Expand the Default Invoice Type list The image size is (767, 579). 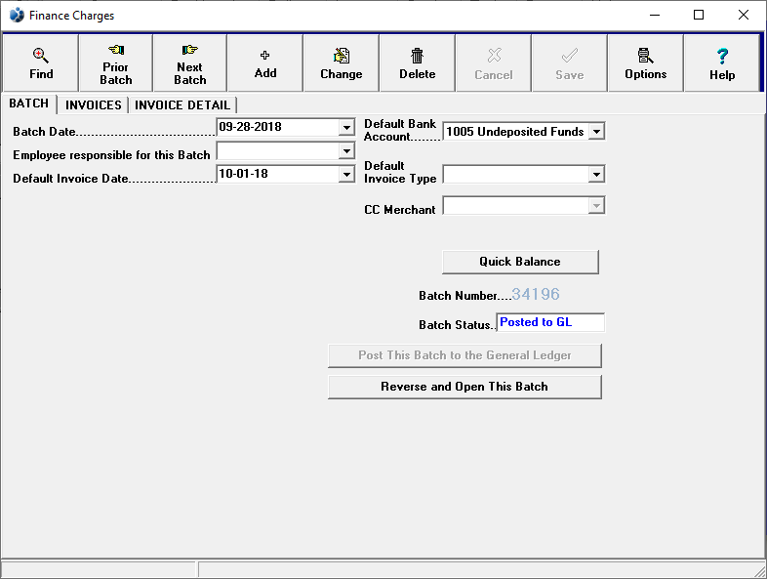pos(596,175)
